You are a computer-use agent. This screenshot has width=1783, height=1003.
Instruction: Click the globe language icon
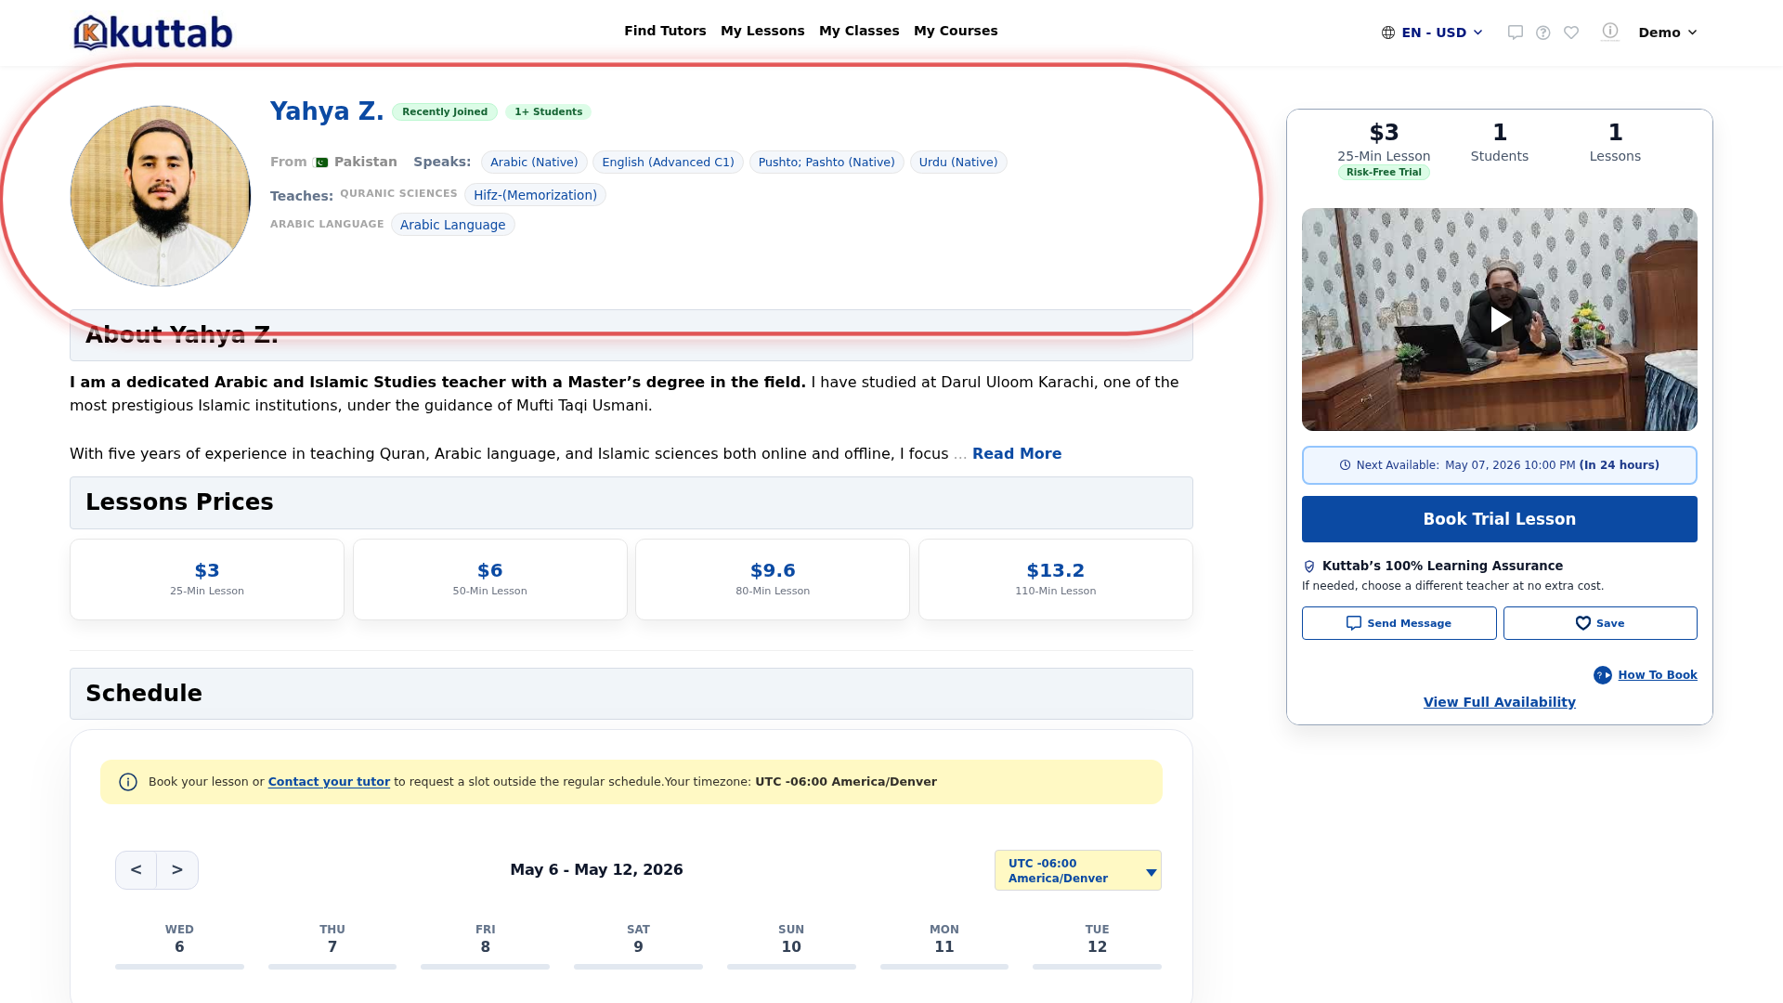point(1388,33)
